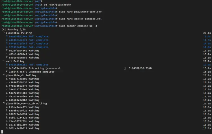Click layer be8881be8156 Pull complete row
Viewport: 212px width, 134px height.
[x=29, y=65]
